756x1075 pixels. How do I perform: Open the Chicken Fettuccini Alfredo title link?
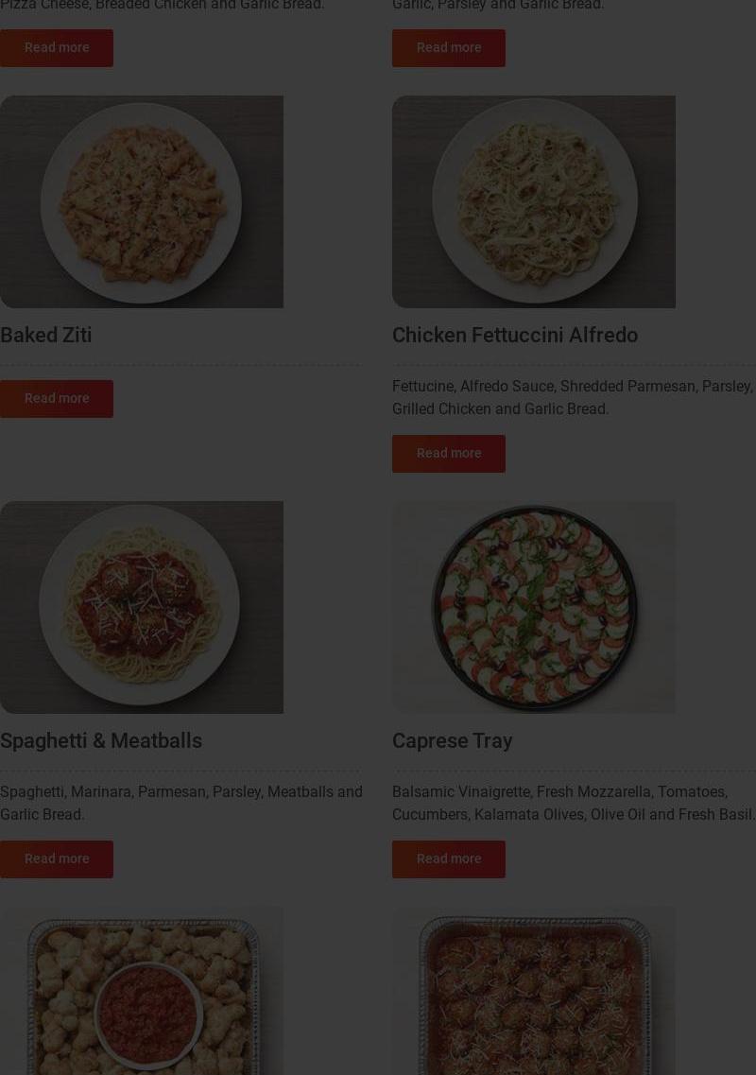[515, 336]
